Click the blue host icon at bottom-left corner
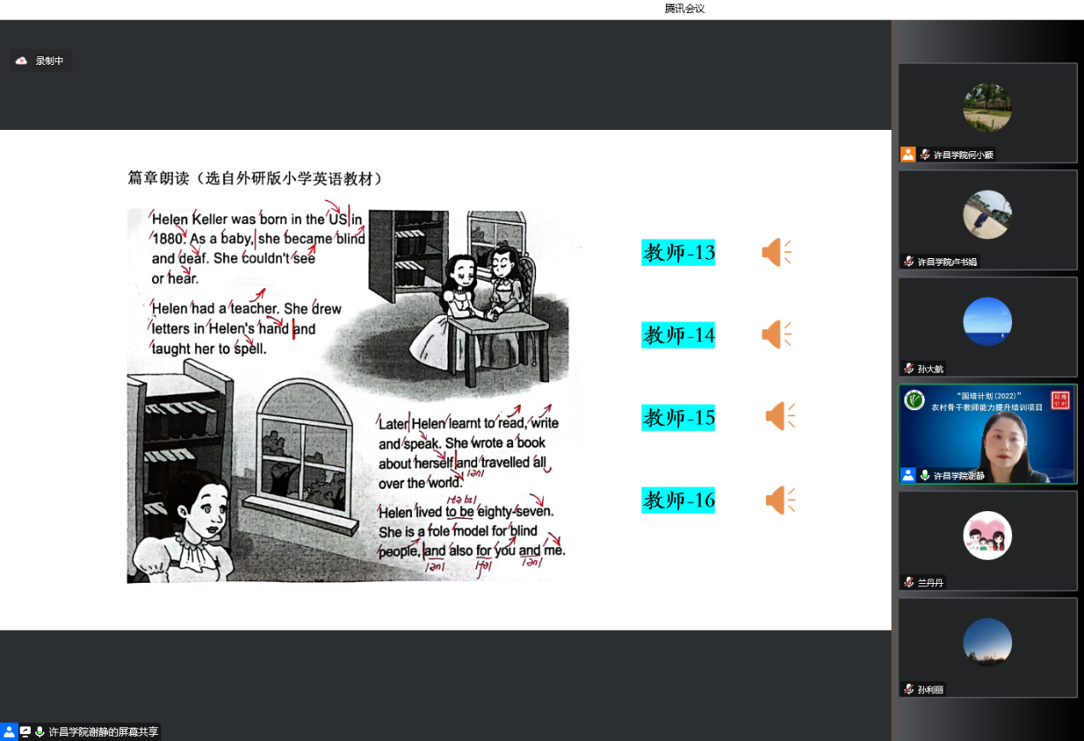 (9, 732)
